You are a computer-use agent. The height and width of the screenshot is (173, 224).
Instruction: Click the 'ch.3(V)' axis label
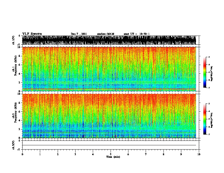pyautogui.click(x=14, y=145)
